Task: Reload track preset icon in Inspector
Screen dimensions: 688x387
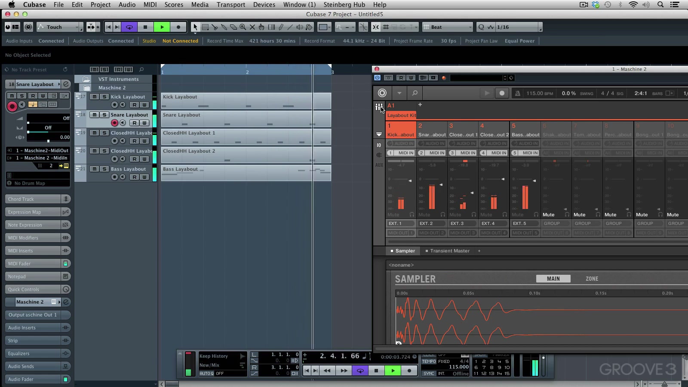Action: [65, 70]
